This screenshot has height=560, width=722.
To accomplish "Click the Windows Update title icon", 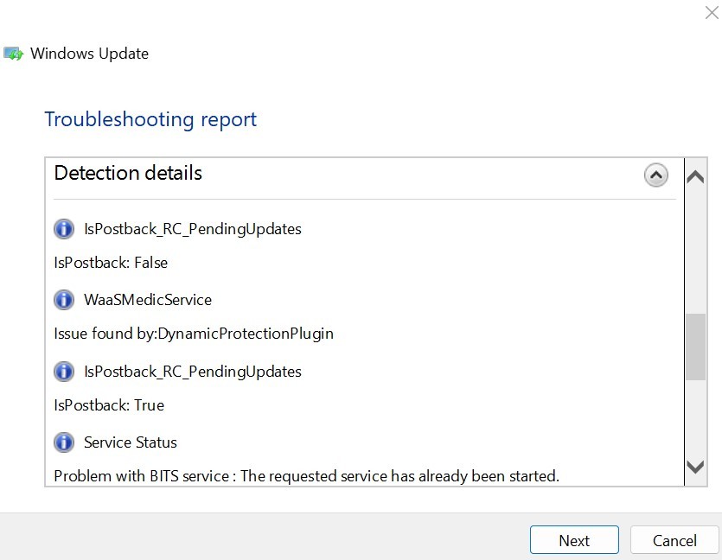I will click(x=14, y=54).
